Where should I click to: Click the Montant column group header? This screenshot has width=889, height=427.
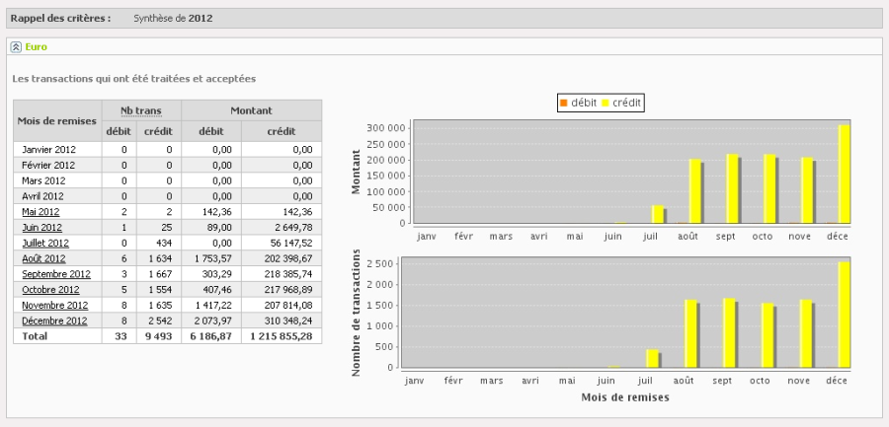(251, 110)
